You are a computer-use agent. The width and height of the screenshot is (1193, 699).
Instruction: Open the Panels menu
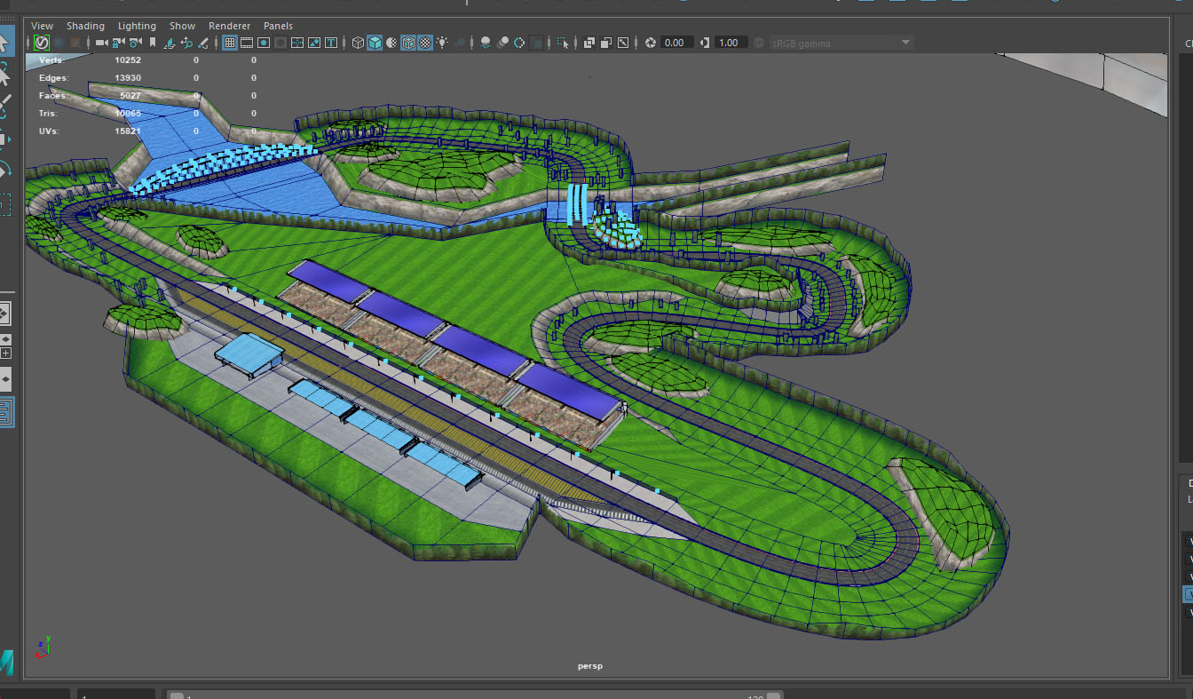278,26
